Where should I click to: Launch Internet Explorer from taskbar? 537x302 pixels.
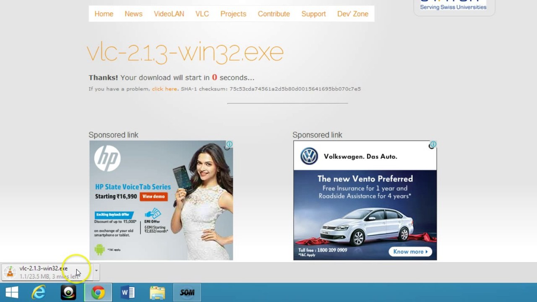[x=39, y=292]
